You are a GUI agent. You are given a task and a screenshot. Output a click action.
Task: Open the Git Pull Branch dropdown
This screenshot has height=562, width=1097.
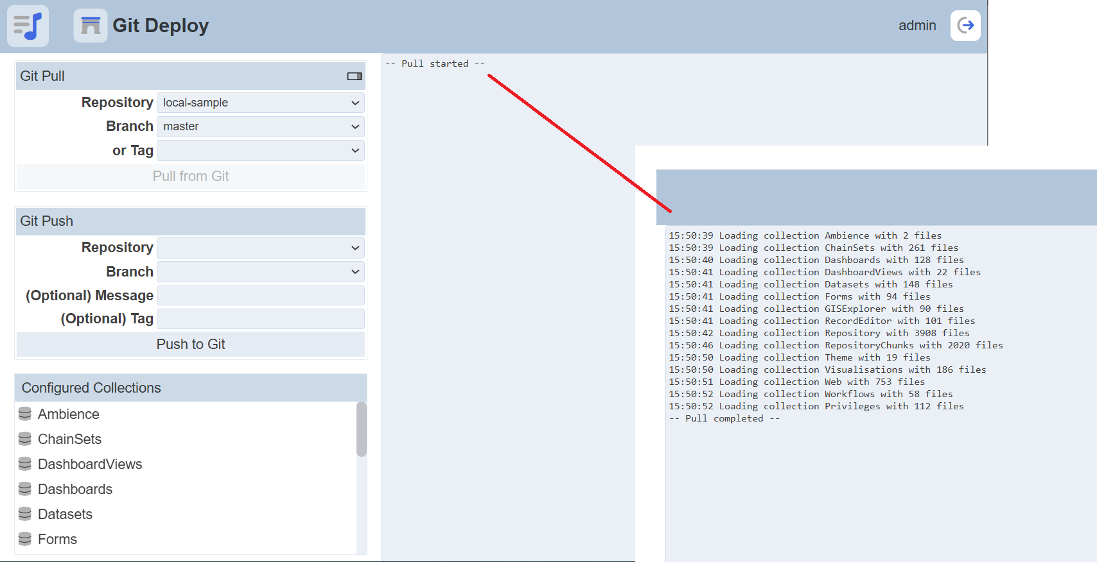click(260, 126)
